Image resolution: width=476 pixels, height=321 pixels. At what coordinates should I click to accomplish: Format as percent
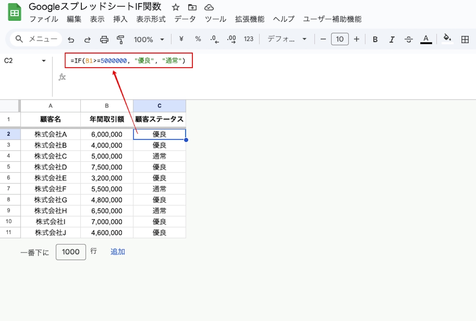click(198, 39)
